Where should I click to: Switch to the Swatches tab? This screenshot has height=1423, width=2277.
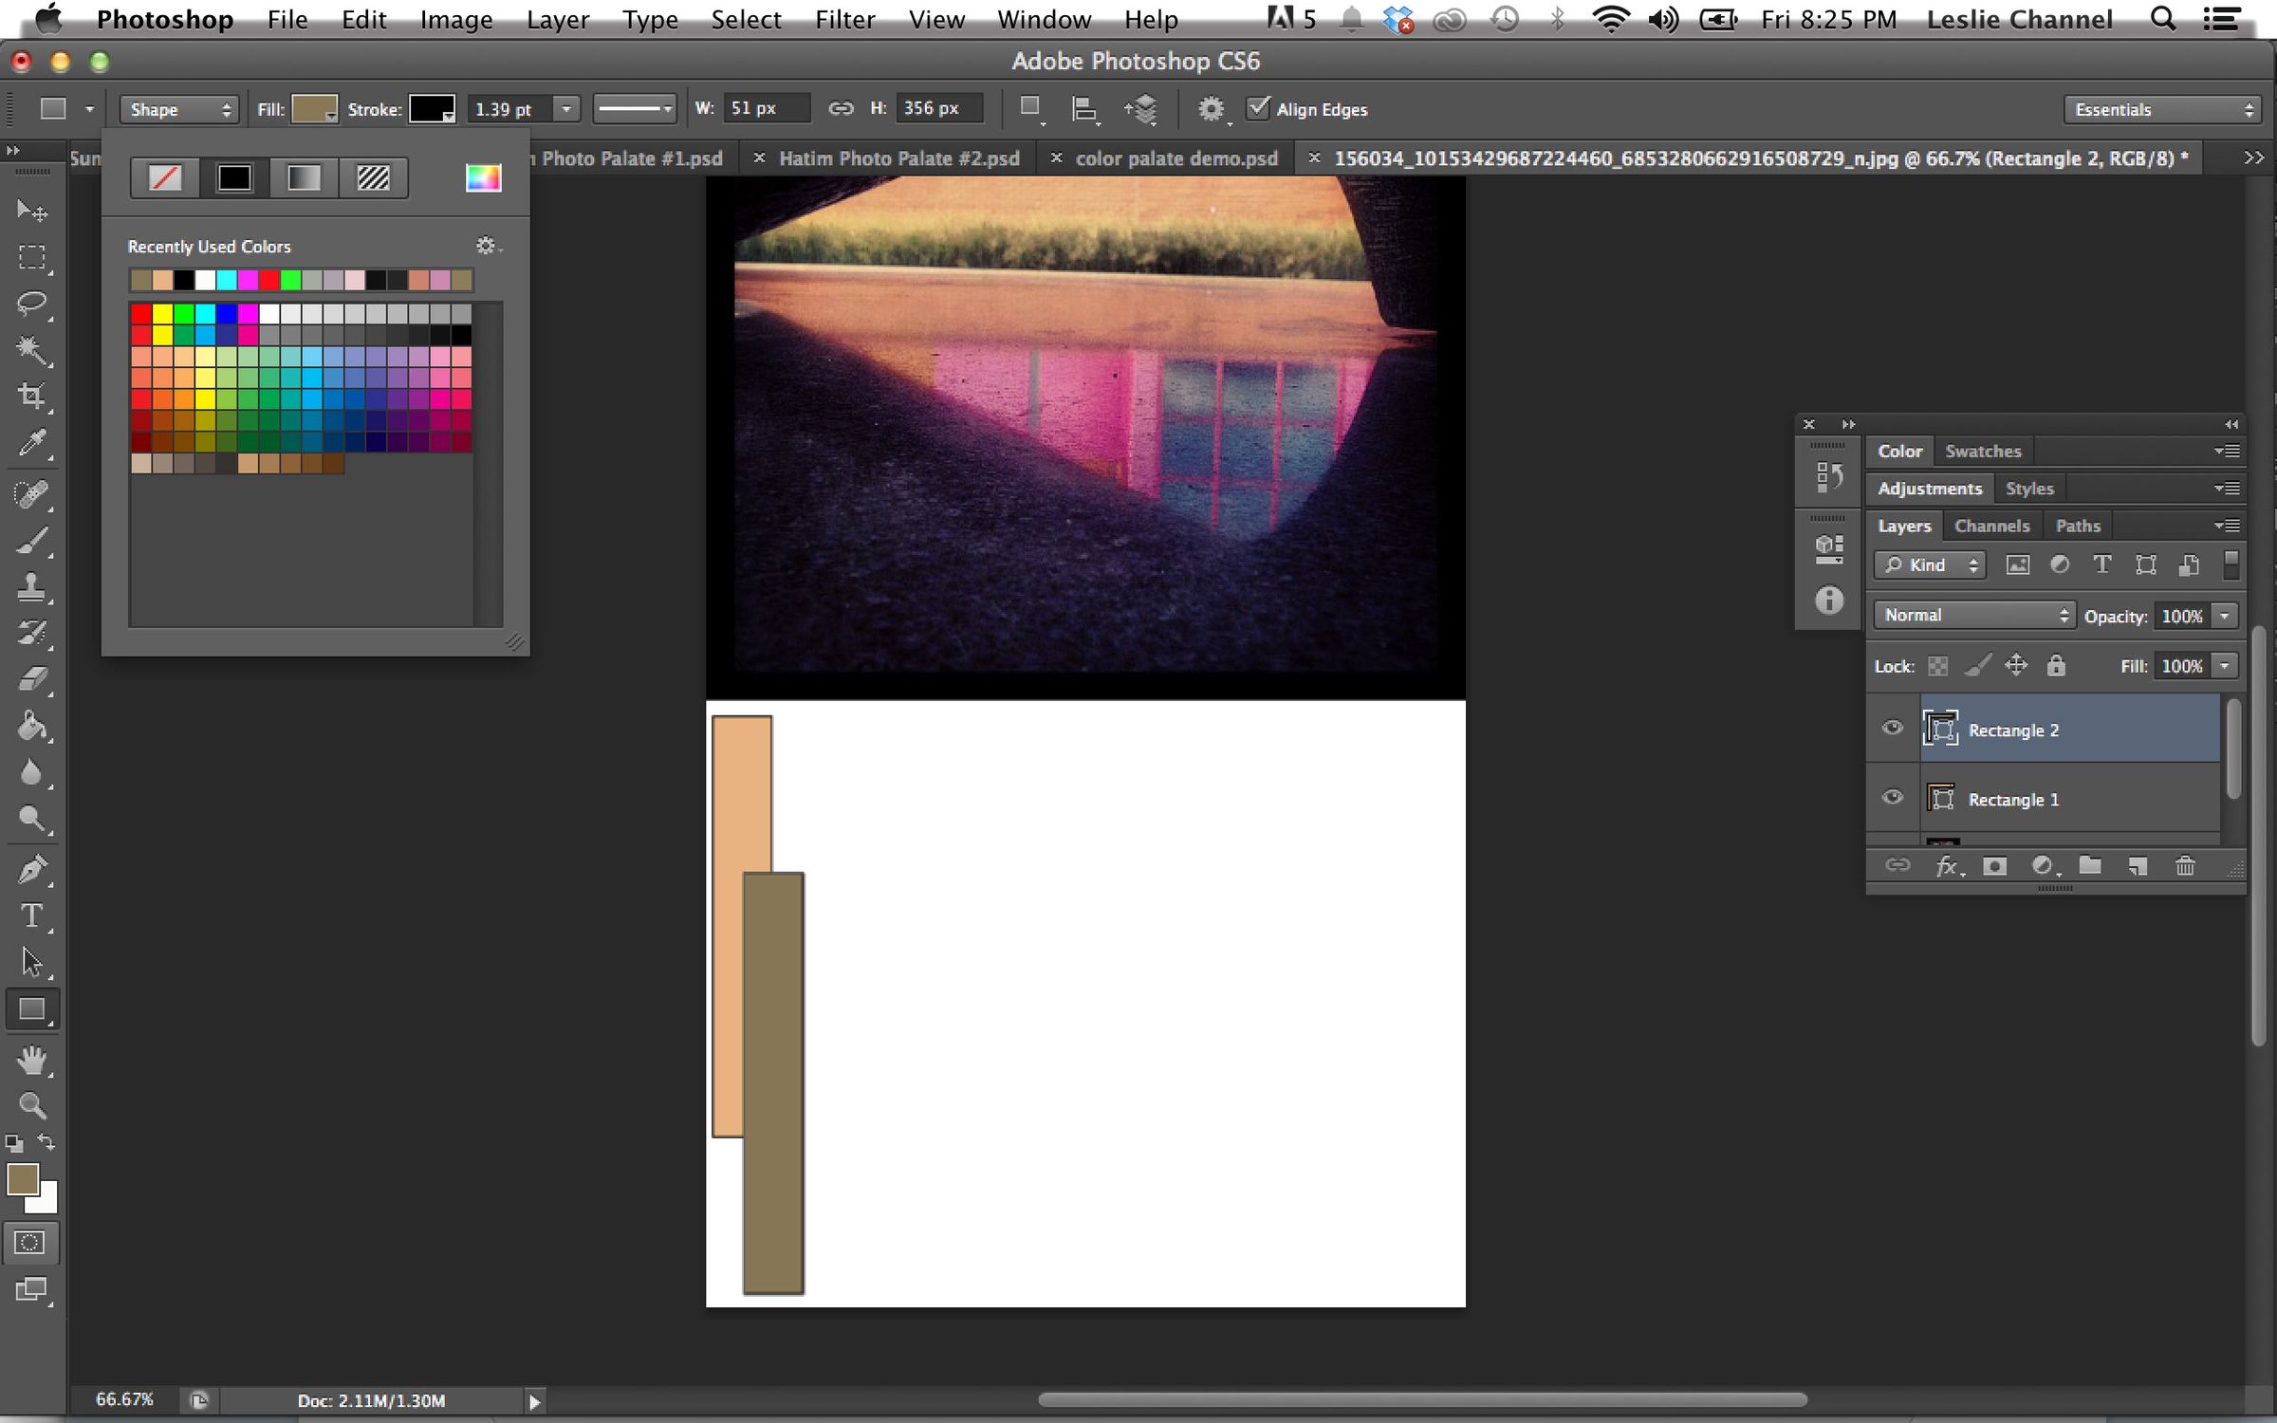tap(1983, 451)
